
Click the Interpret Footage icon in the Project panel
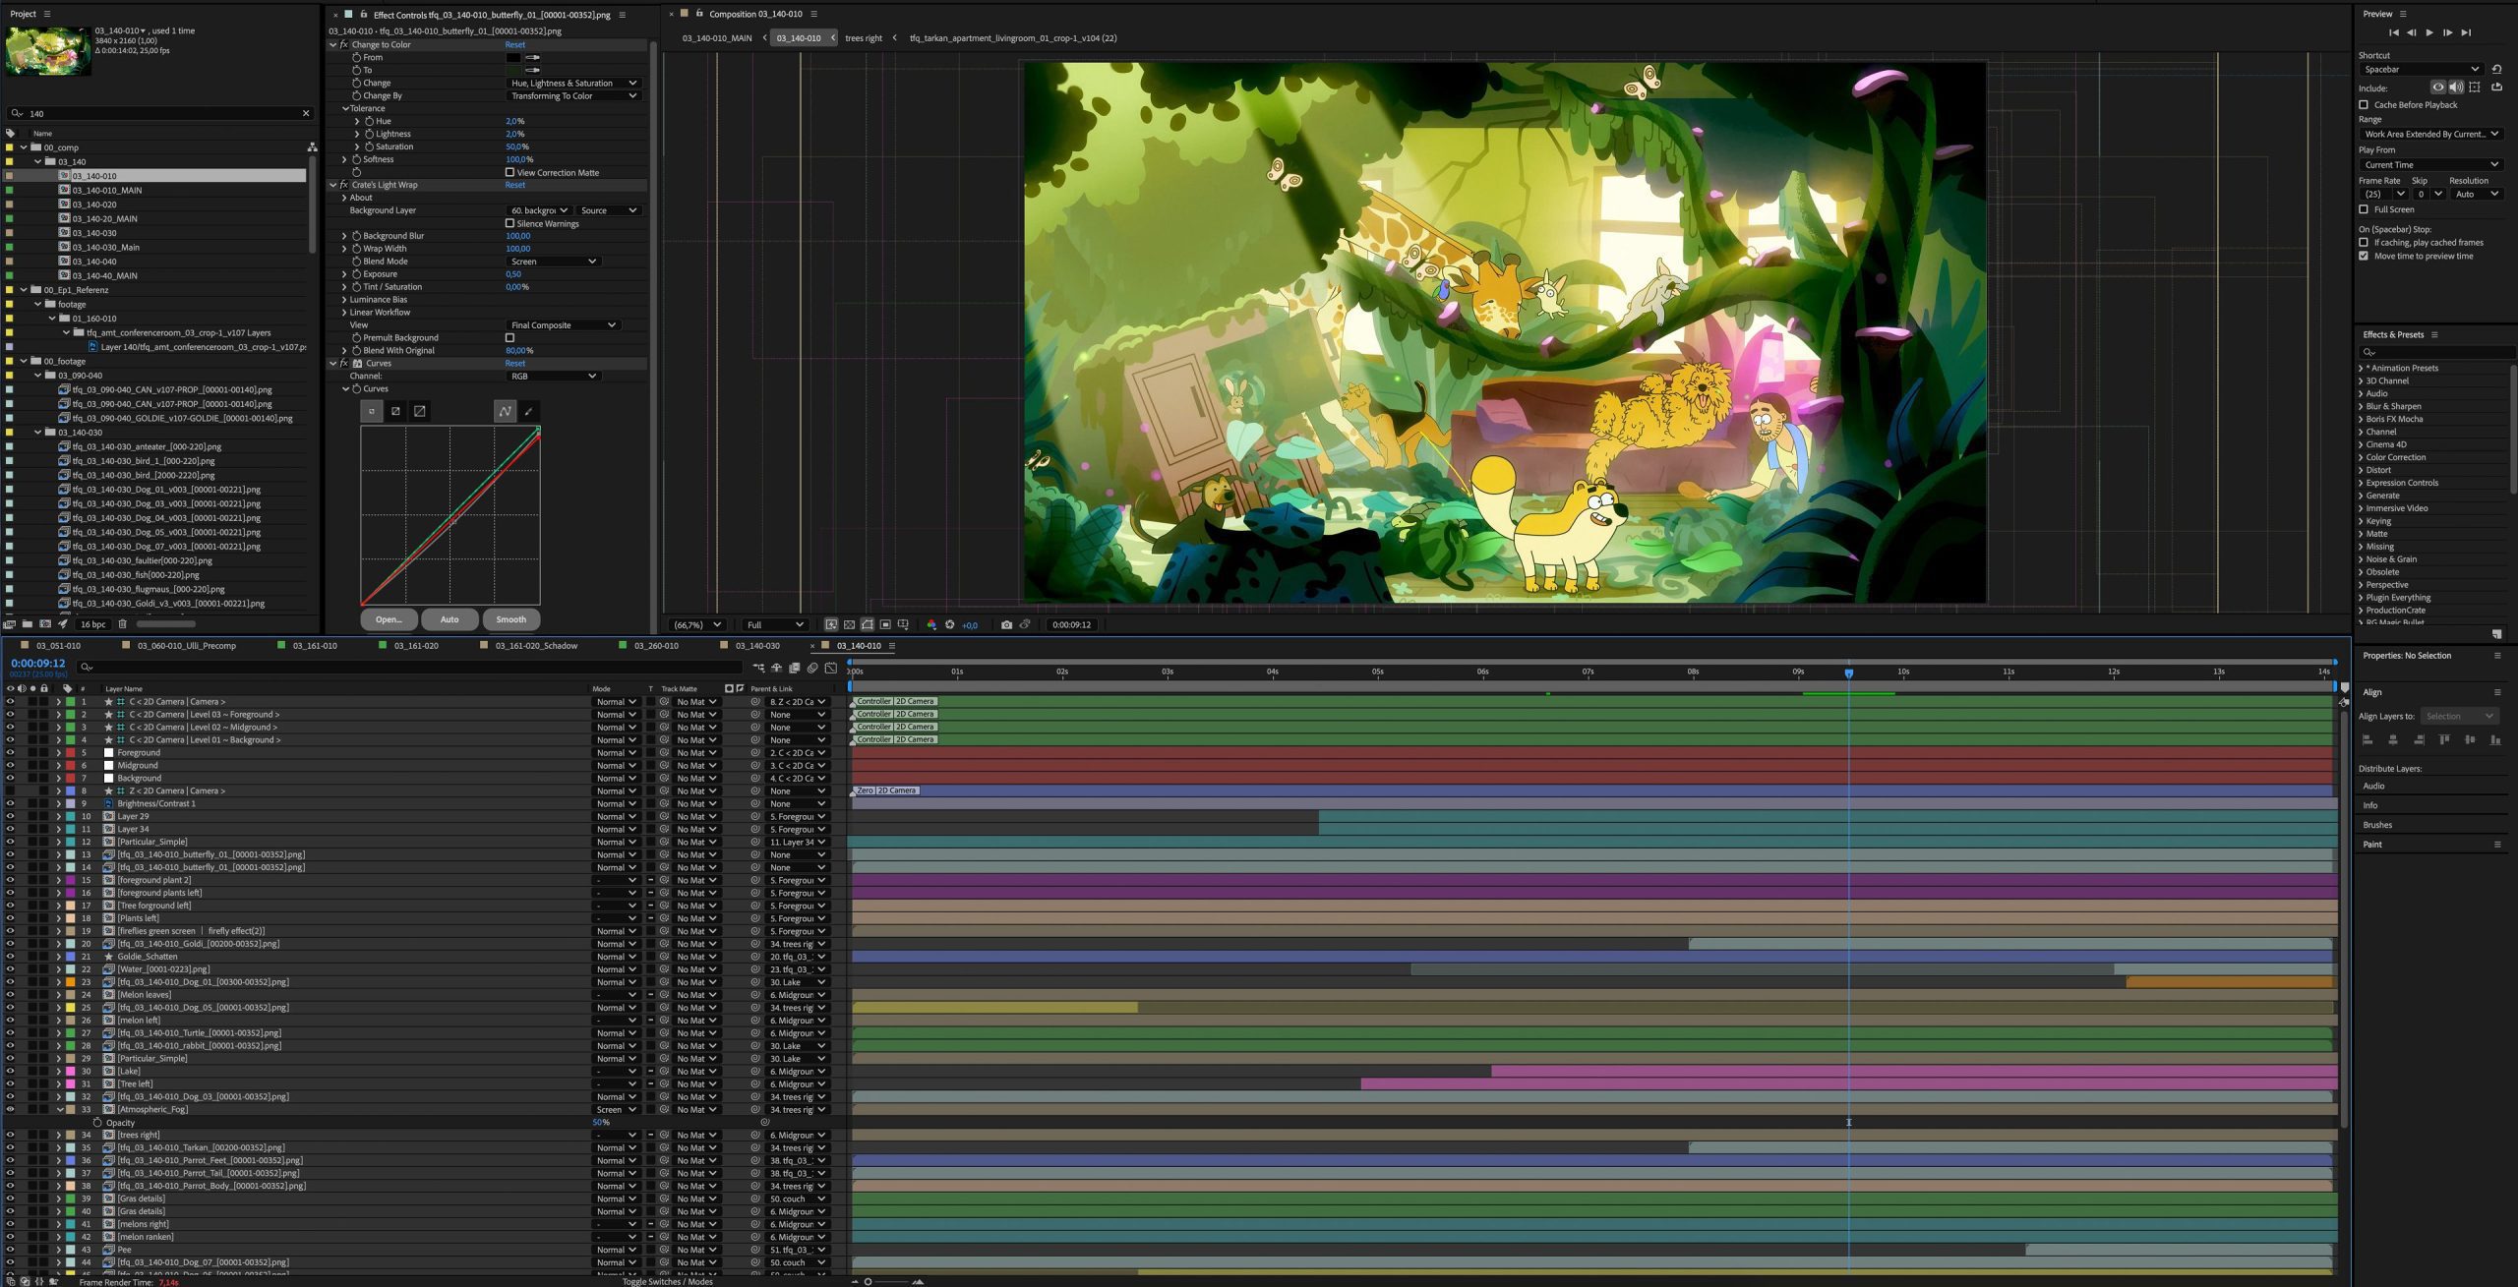click(11, 624)
